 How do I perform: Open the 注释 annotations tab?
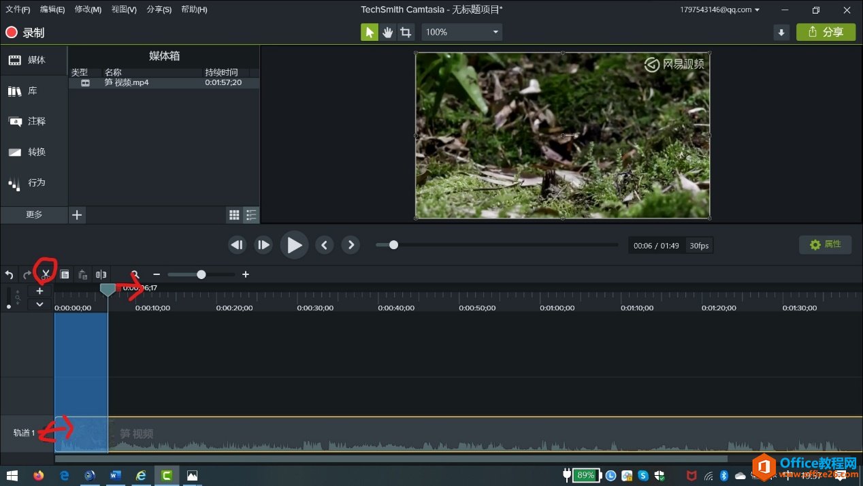[34, 121]
